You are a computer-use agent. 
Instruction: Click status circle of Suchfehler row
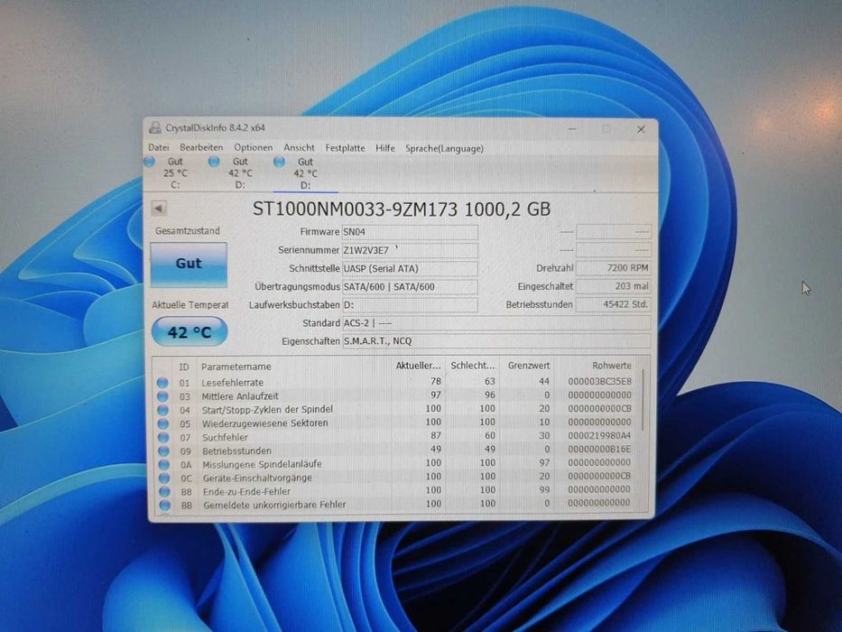point(163,438)
